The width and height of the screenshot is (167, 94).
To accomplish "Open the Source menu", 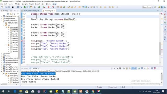I will (x=11, y=4).
